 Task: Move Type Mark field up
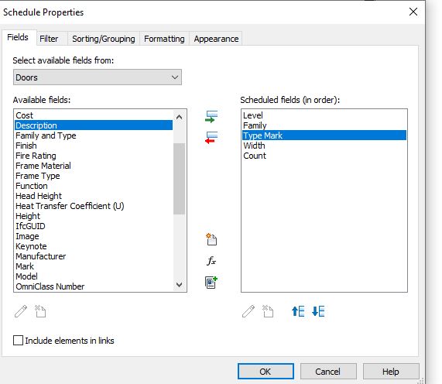(298, 311)
